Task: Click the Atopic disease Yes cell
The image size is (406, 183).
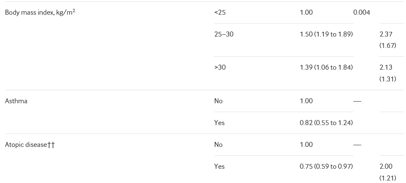Action: [x=219, y=167]
